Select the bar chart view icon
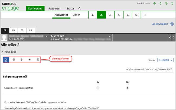176x110 pixels. coord(22,59)
